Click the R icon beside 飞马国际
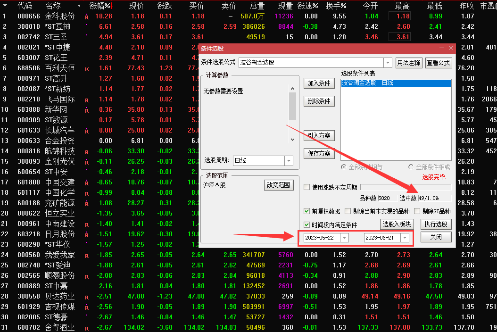This screenshot has width=497, height=332. point(87,99)
